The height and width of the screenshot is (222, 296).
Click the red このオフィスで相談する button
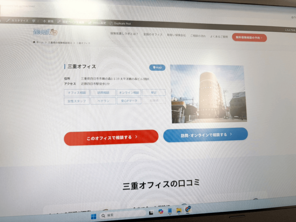click(111, 137)
